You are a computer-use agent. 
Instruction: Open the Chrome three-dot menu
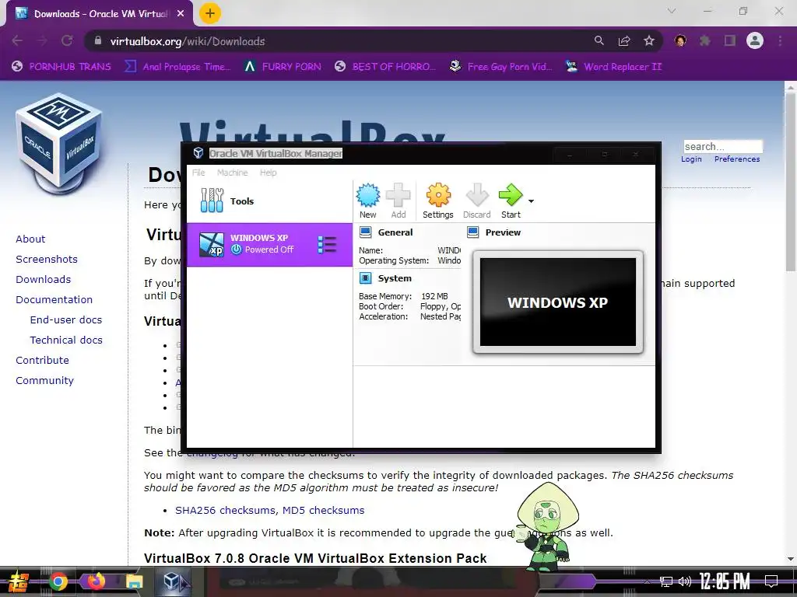[780, 40]
